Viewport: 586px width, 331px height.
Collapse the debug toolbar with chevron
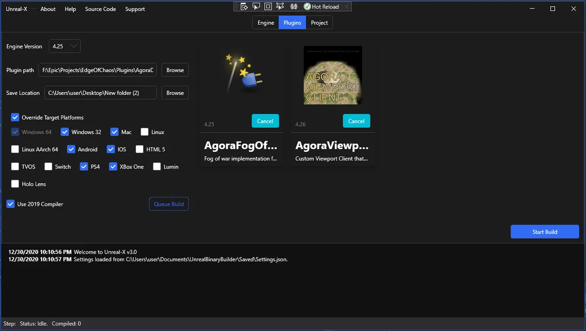(x=347, y=7)
